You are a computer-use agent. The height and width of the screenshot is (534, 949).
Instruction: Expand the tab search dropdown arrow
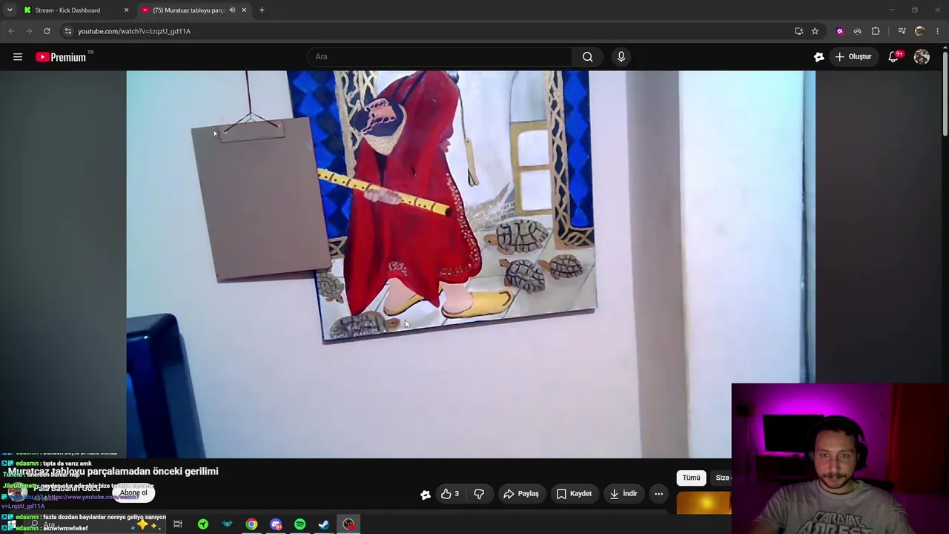point(10,10)
